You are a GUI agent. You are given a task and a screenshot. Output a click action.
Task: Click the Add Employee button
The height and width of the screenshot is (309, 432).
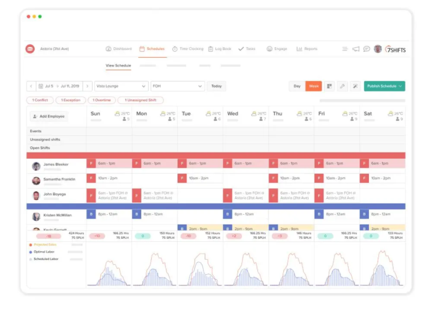pyautogui.click(x=49, y=116)
